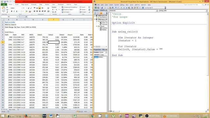
Task: Click the 'Type a question for help' box
Action: (192, 5)
